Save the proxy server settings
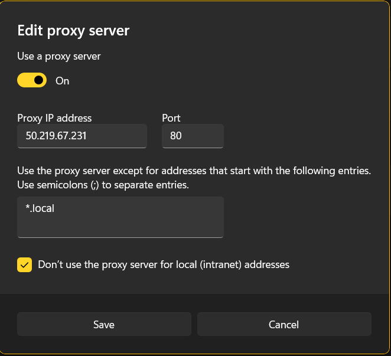The width and height of the screenshot is (391, 356). [104, 324]
